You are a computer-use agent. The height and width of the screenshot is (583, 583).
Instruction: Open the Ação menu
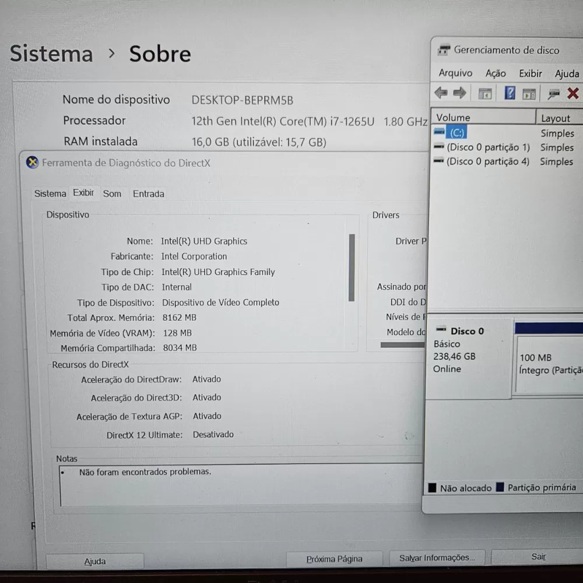tap(496, 73)
